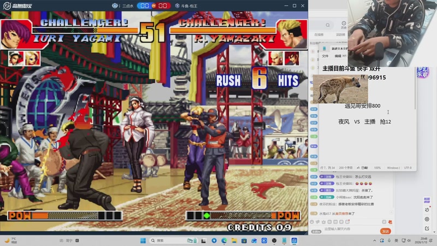Click the megaphone icon in chat toolbar
Viewport: 437px width, 246px height.
tap(318, 222)
